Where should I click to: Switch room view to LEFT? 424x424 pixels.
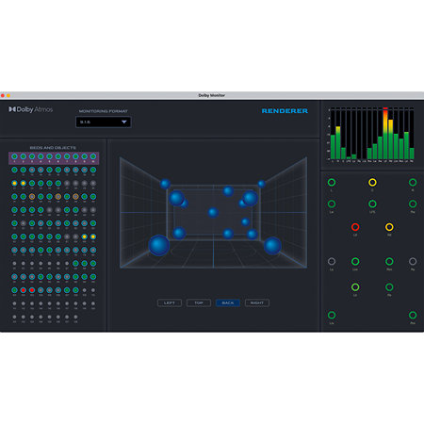pos(170,302)
